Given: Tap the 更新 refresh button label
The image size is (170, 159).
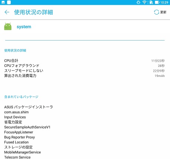Looking at the screenshot, I should [x=163, y=12].
